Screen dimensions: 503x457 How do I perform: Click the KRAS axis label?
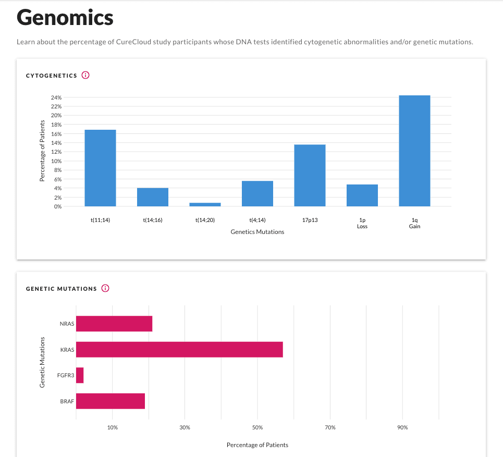(x=67, y=350)
